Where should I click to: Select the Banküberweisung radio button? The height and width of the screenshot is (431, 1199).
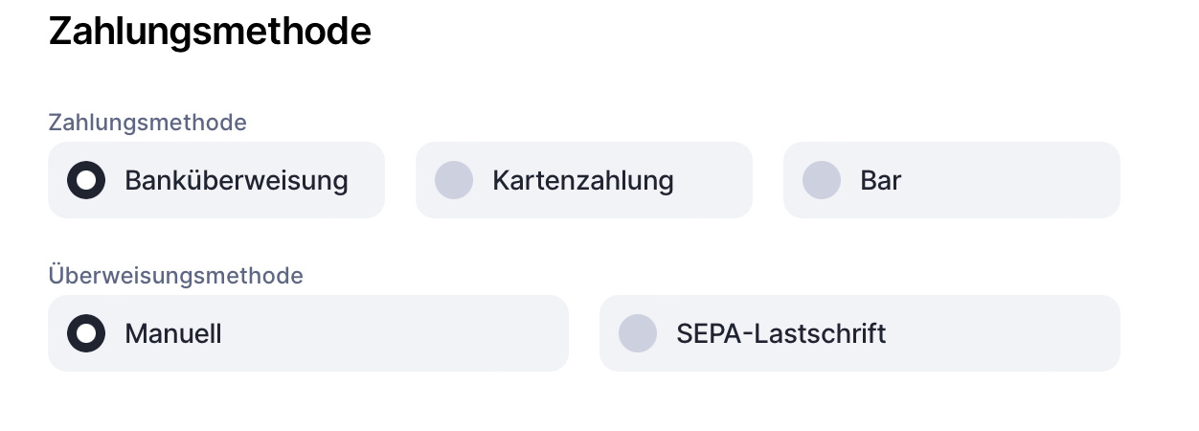pyautogui.click(x=86, y=180)
